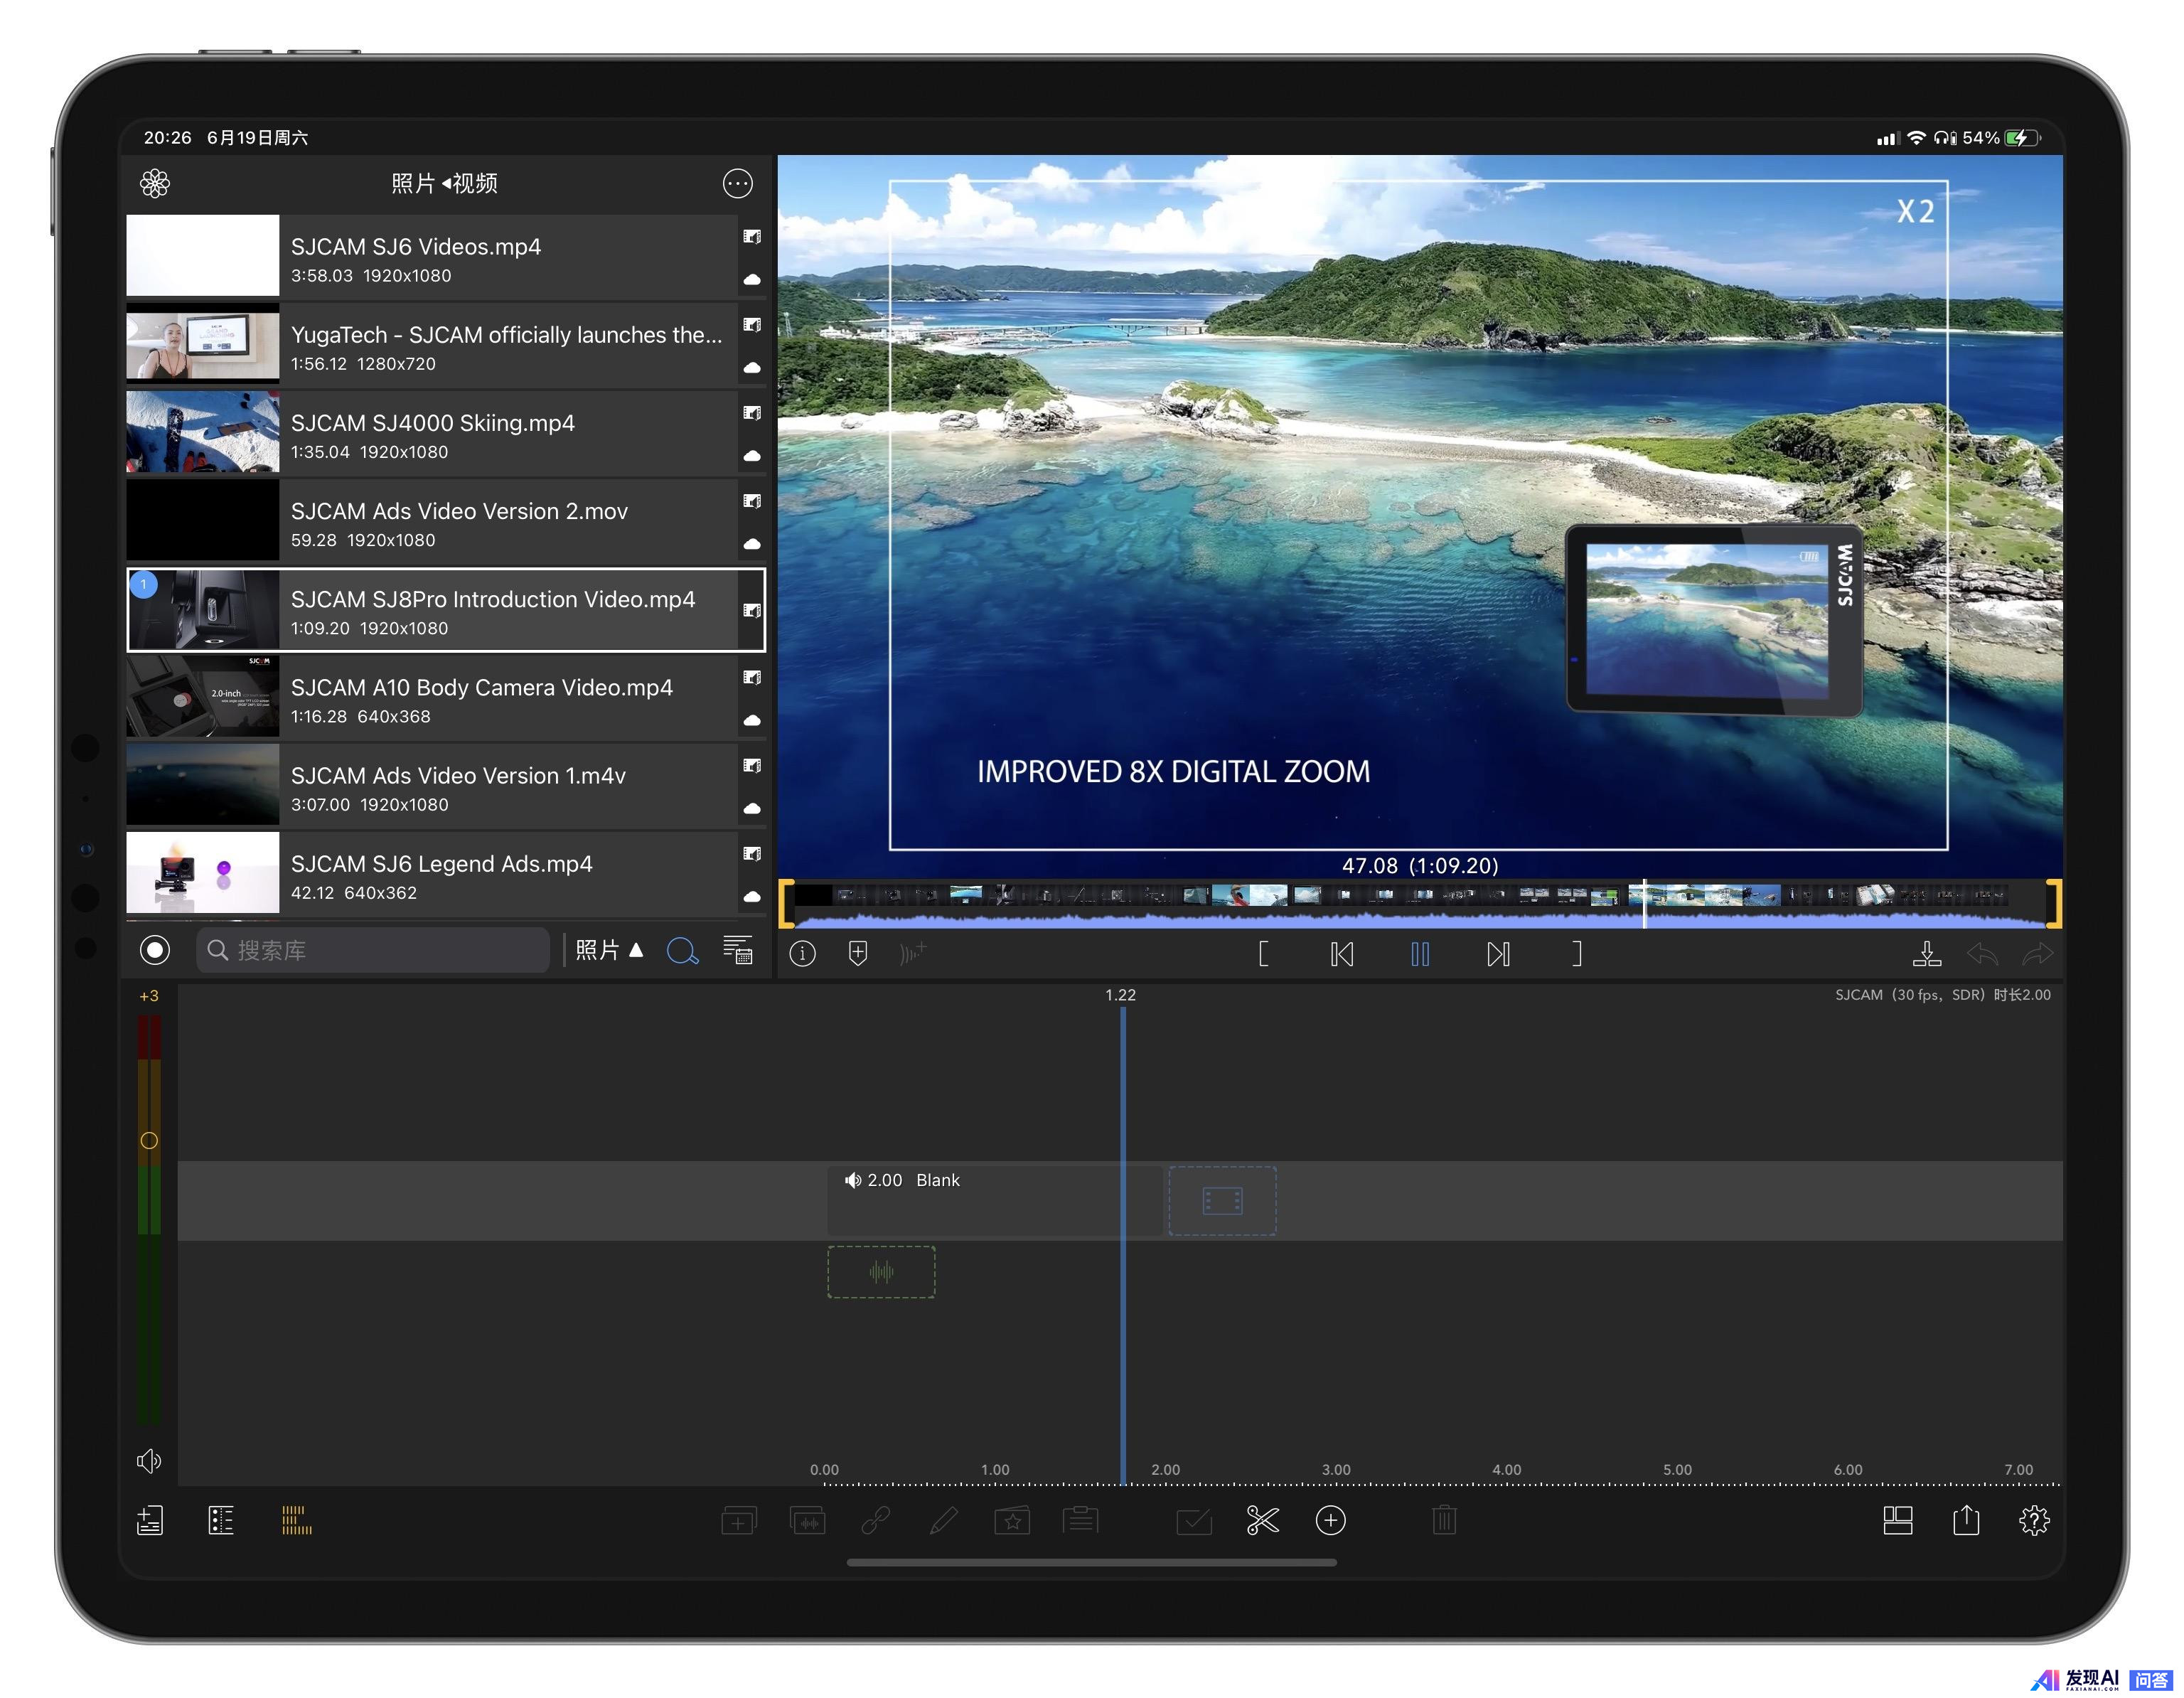Open the clip info button
The width and height of the screenshot is (2184, 1698).
[x=802, y=953]
